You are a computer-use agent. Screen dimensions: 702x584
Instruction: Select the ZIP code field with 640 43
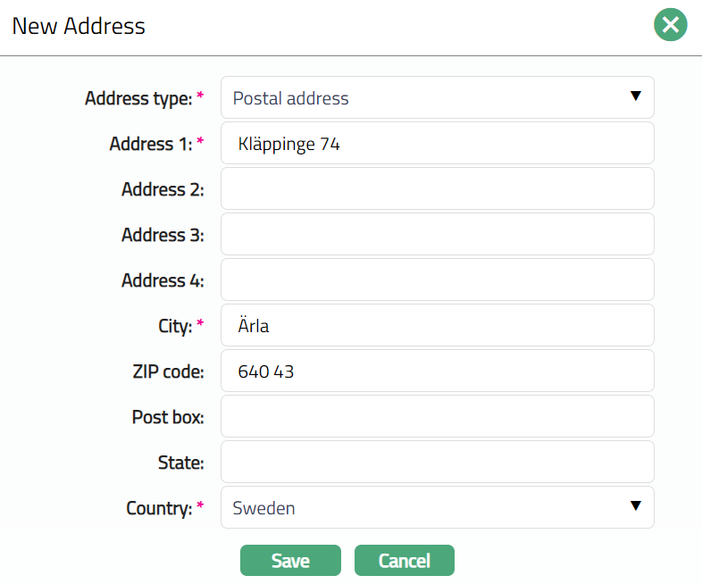click(437, 371)
